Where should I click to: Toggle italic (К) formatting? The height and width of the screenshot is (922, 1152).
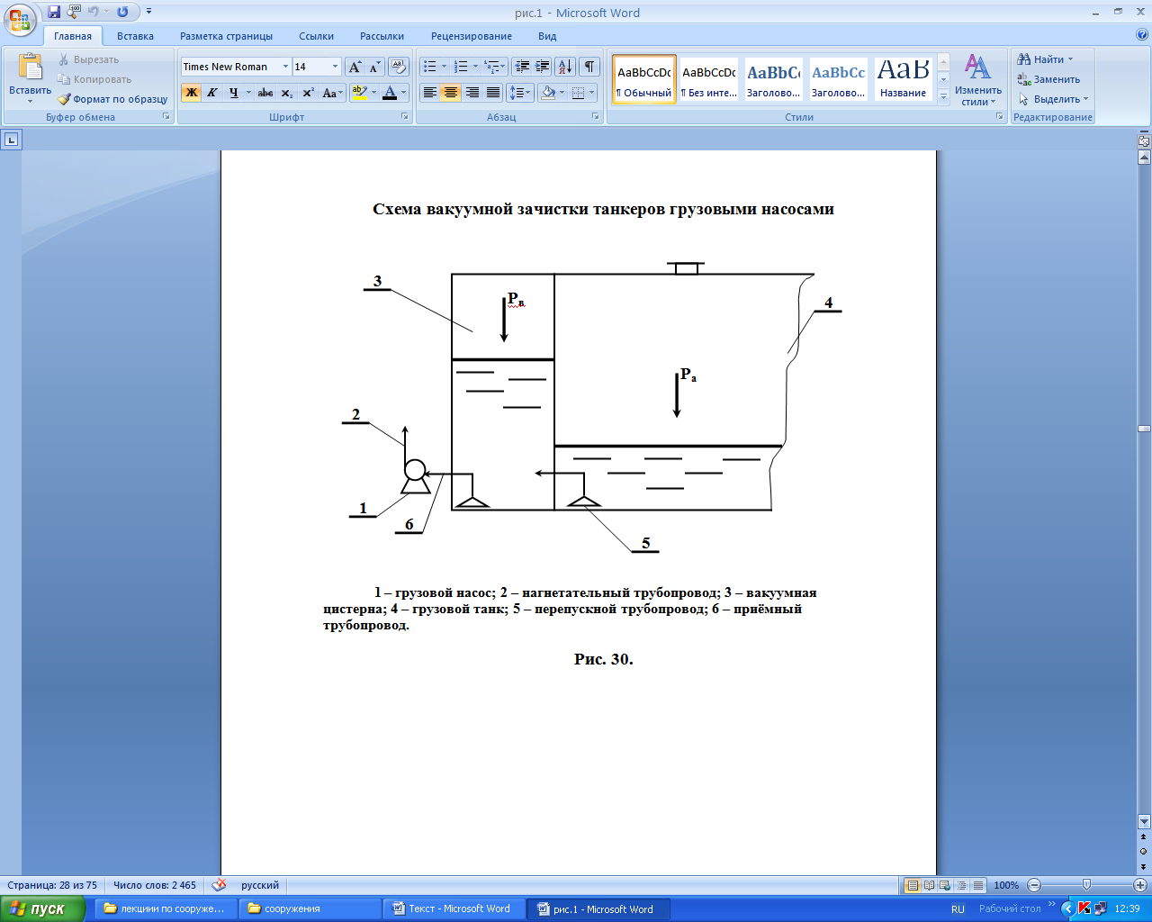click(212, 93)
